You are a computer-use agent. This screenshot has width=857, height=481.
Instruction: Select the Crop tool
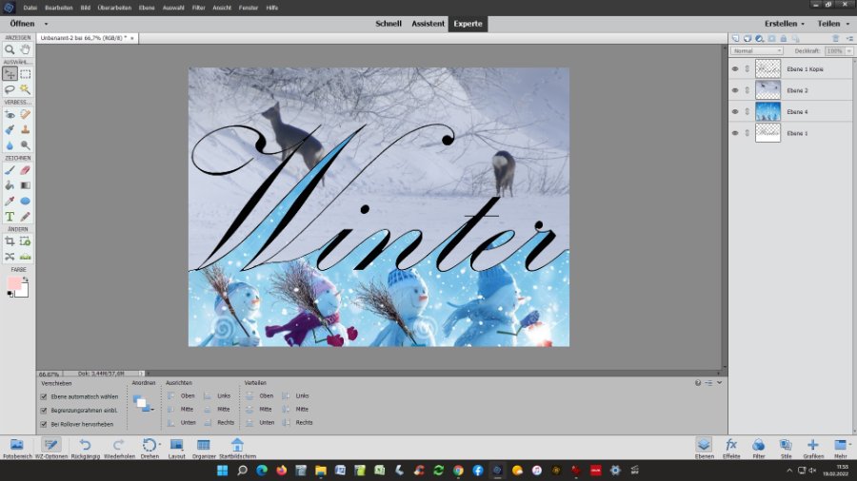click(x=10, y=241)
